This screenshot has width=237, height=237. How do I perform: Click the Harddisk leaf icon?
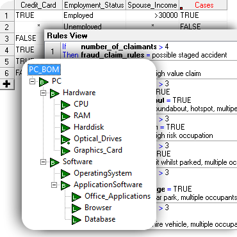pyautogui.click(x=65, y=128)
